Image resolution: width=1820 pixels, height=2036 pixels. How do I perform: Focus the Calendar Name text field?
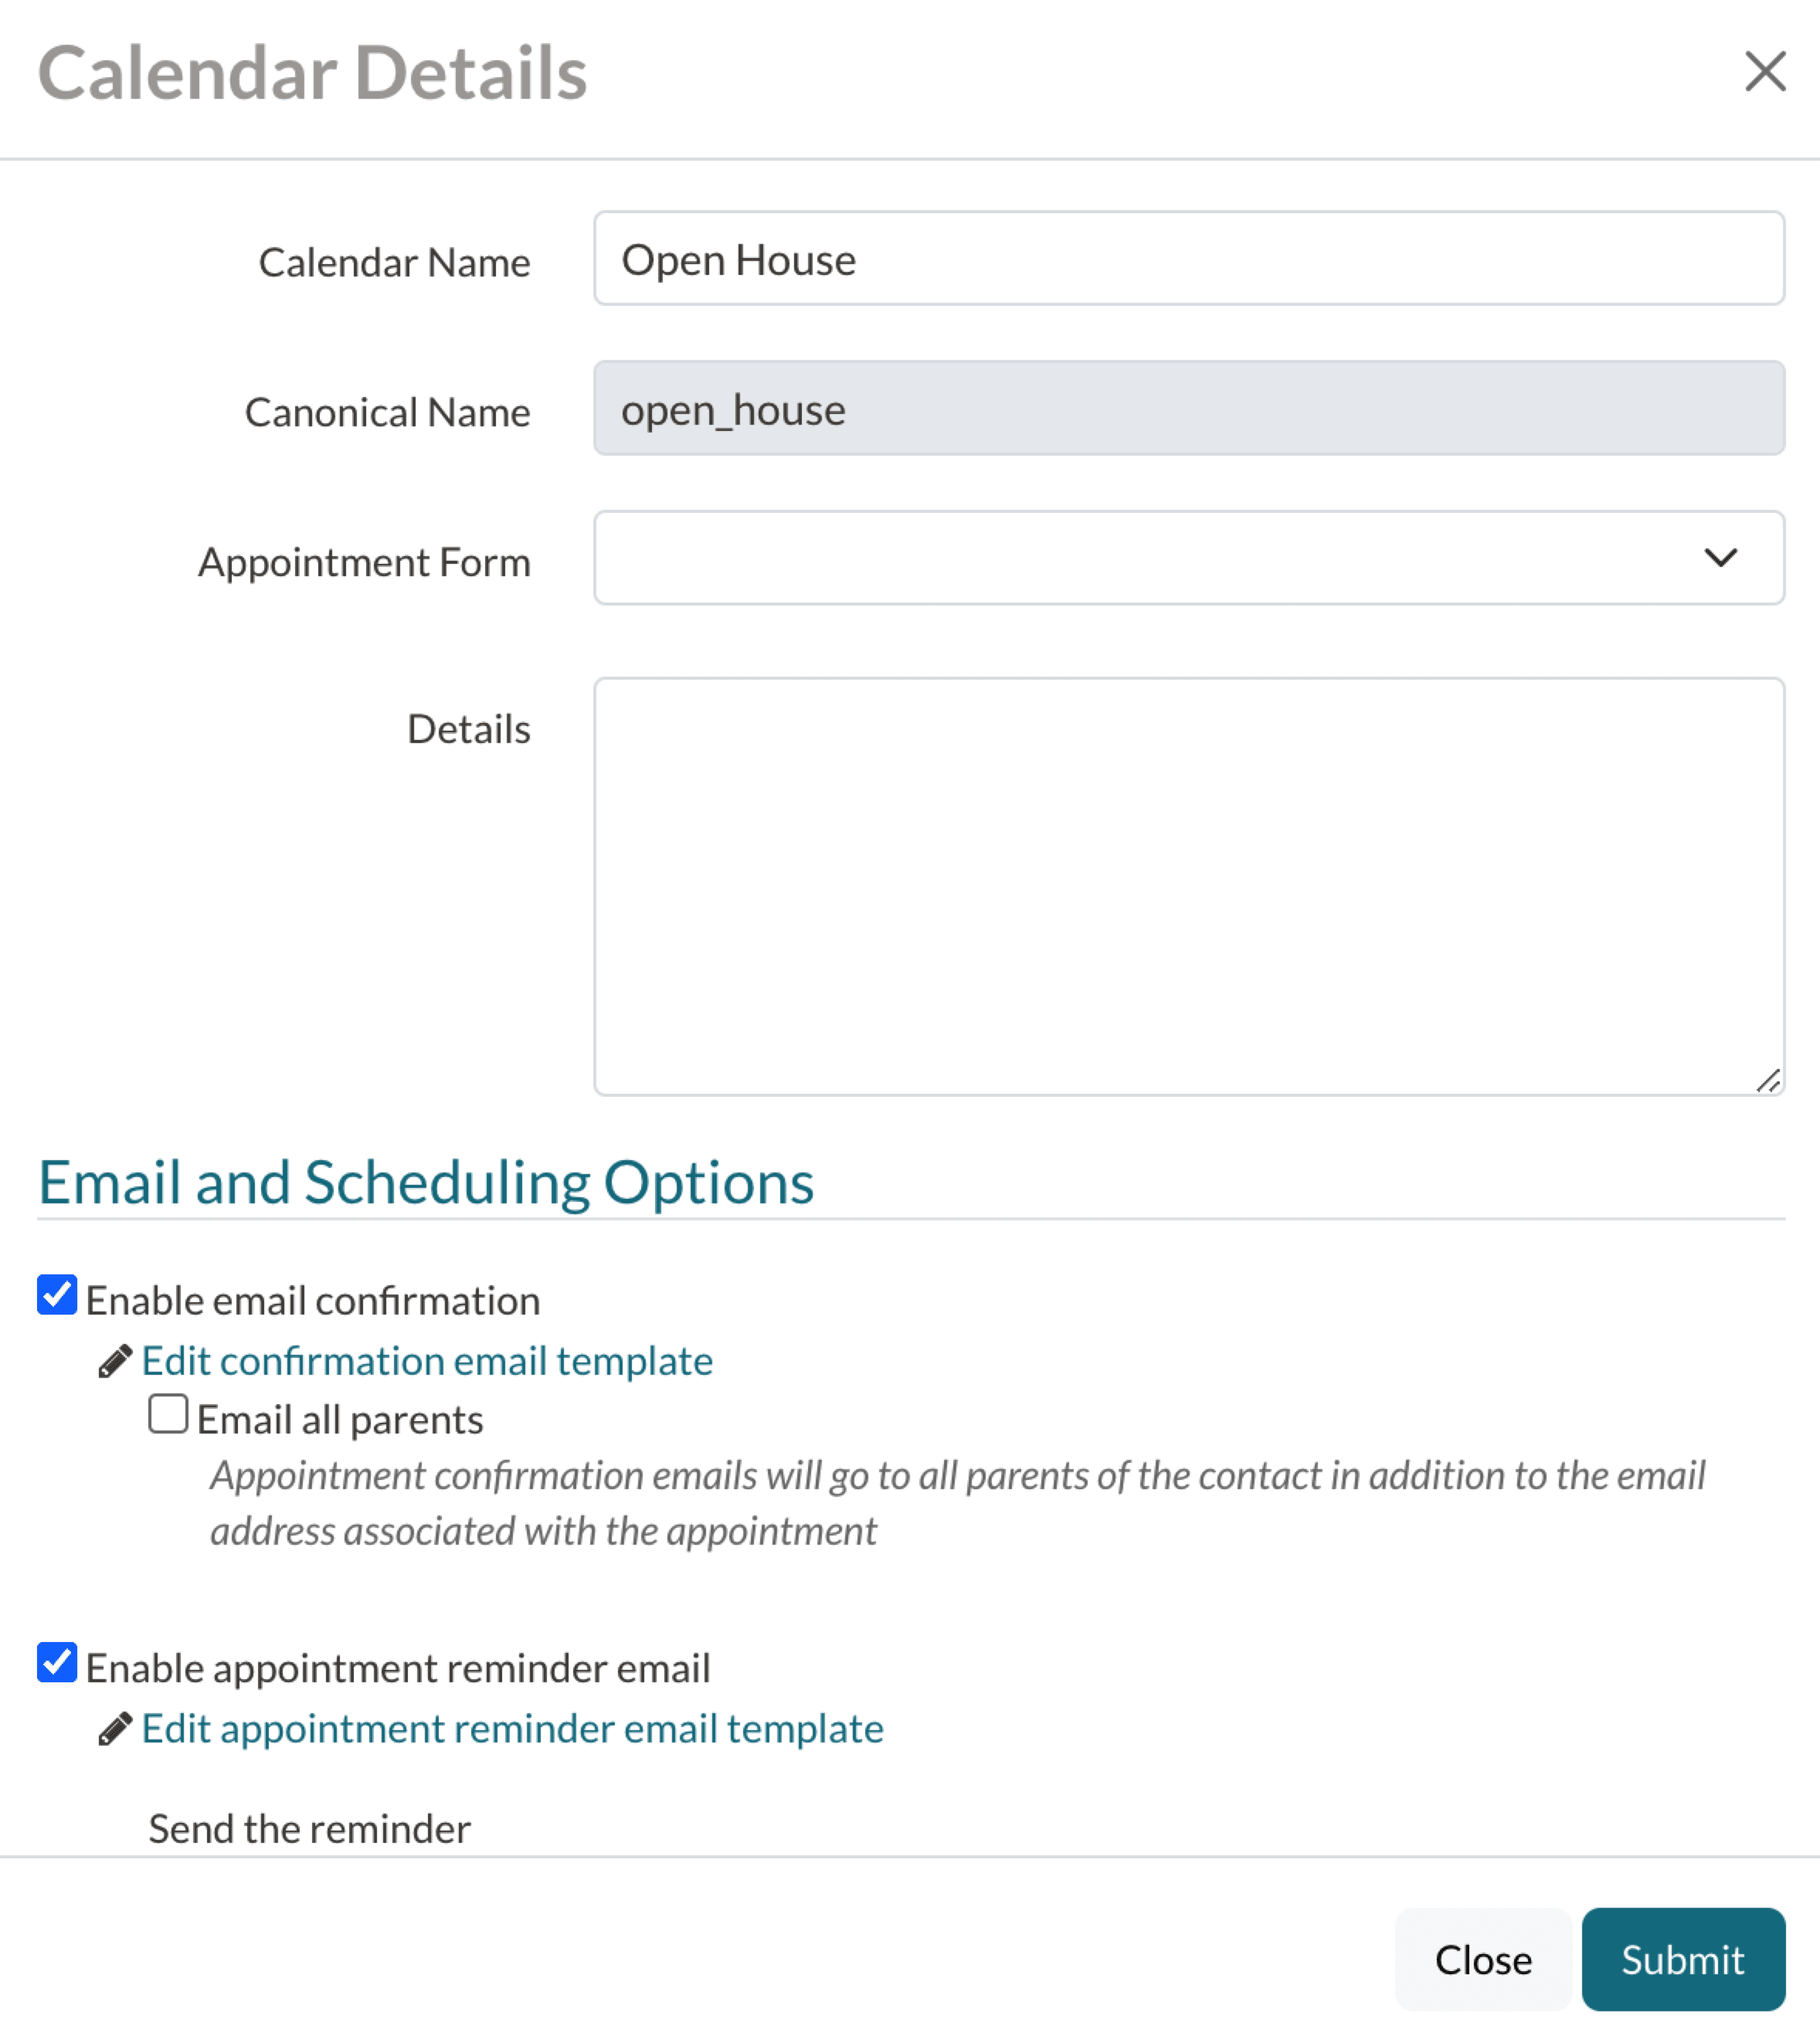point(1188,259)
